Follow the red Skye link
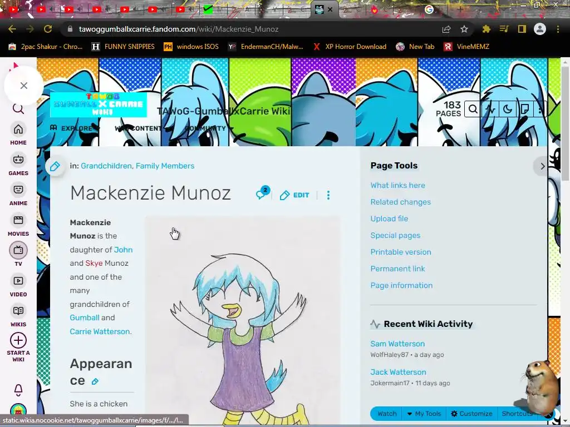The height and width of the screenshot is (427, 570). pyautogui.click(x=94, y=263)
